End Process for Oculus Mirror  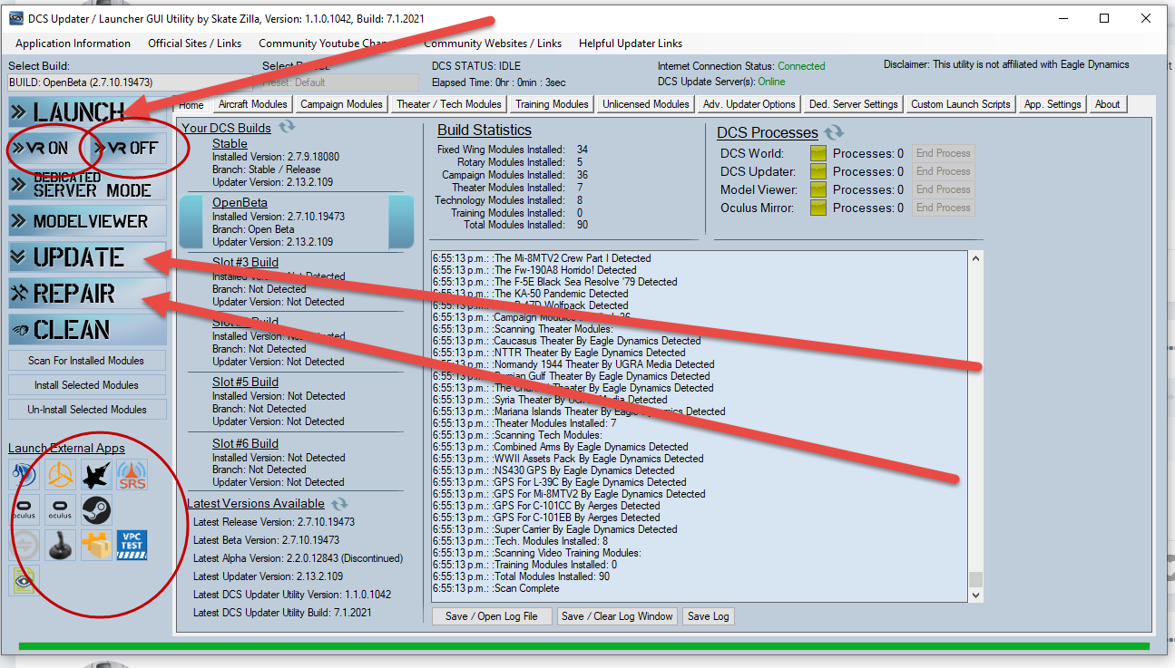point(943,208)
